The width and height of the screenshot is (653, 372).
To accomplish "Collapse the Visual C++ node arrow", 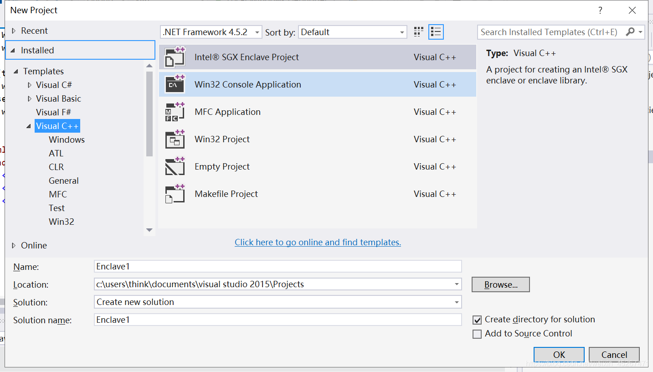I will coord(29,126).
